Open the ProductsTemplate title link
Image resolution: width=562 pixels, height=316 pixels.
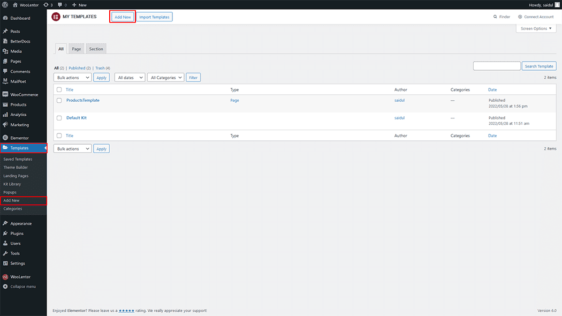point(83,100)
